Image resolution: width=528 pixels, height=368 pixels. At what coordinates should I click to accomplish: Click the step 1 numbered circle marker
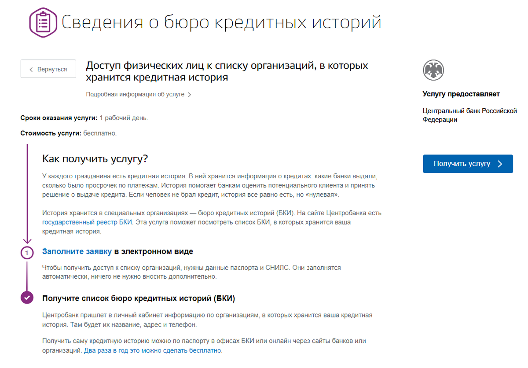pyautogui.click(x=27, y=252)
